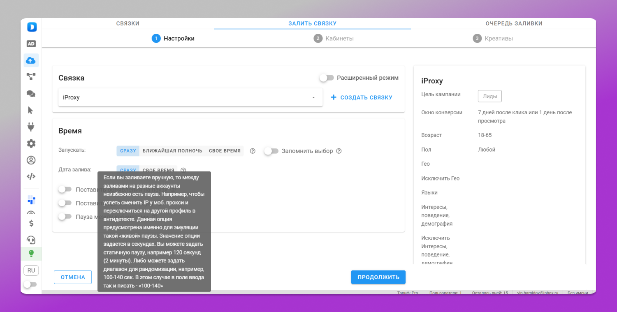617x312 pixels.
Task: Open the code brackets sidebar icon
Action: [x=31, y=176]
